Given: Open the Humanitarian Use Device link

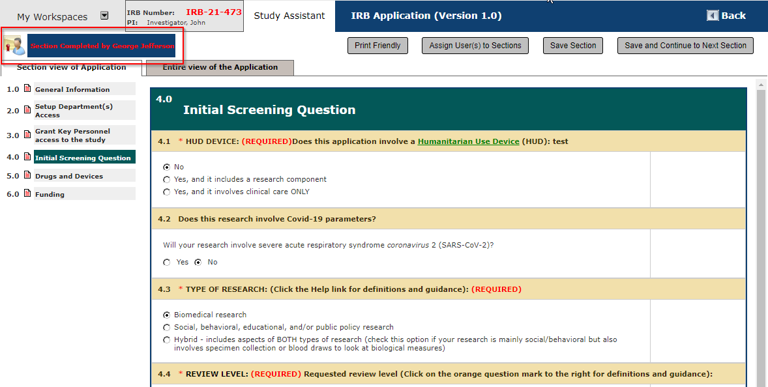Looking at the screenshot, I should (468, 141).
